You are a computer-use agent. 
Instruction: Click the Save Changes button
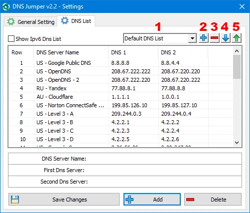click(64, 199)
